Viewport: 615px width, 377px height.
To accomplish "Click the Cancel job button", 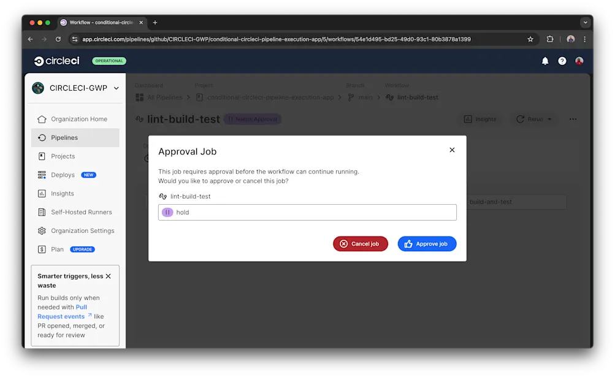I will (x=361, y=243).
